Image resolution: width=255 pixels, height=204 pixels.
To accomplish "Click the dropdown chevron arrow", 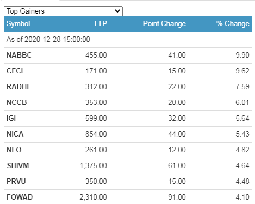I will point(117,11).
